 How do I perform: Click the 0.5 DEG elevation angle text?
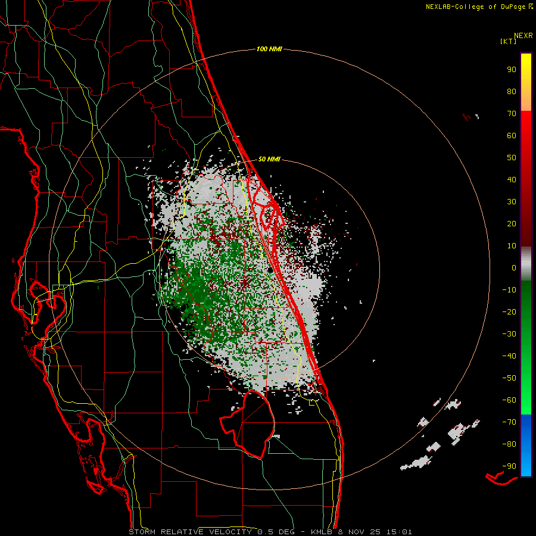coord(275,532)
